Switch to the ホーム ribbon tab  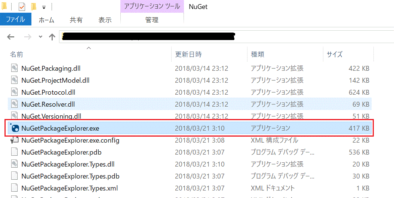46,20
